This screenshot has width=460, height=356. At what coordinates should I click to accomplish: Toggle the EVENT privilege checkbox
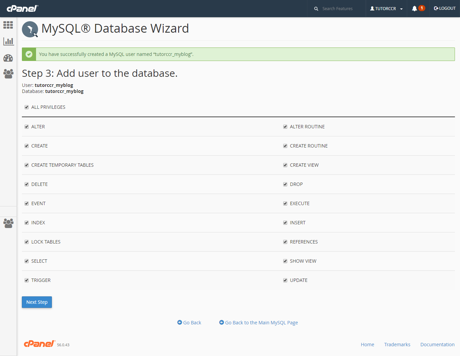27,203
